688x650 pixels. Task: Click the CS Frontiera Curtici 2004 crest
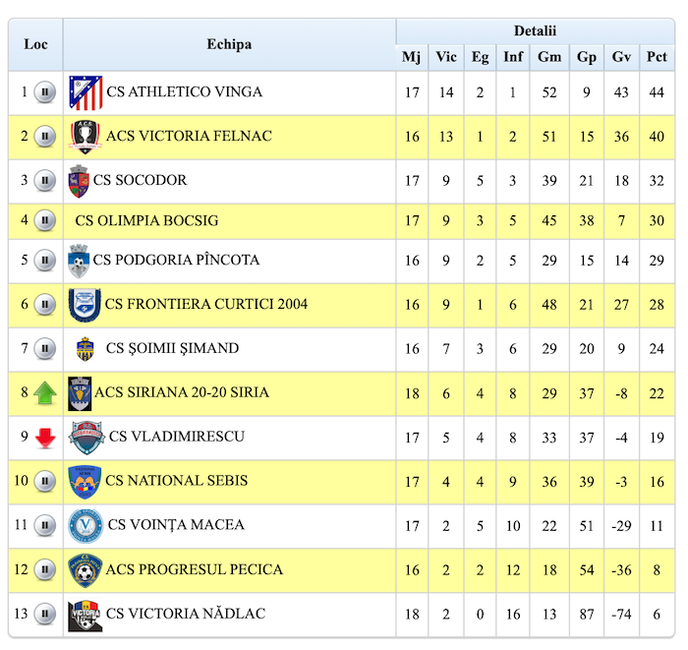85,305
